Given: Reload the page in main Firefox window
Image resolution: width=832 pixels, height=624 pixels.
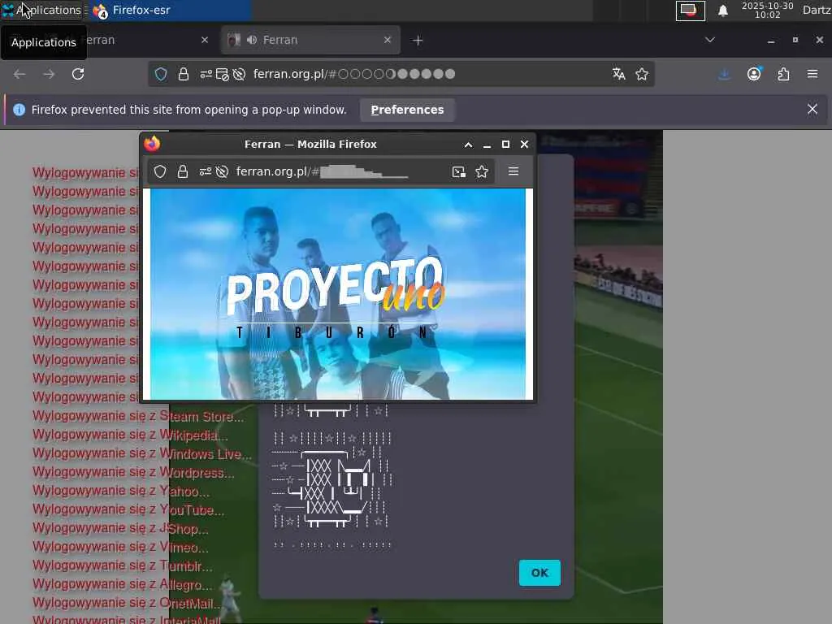Looking at the screenshot, I should [78, 74].
